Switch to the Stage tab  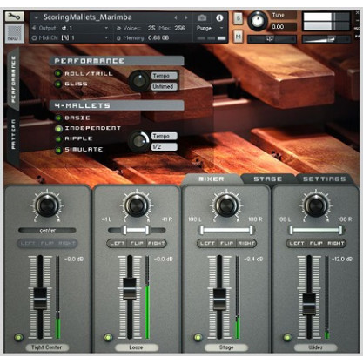(268, 179)
